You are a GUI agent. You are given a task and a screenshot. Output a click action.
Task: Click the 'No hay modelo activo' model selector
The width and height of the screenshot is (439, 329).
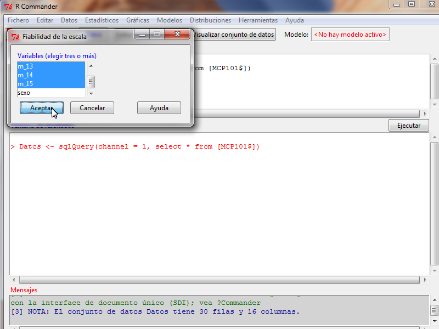350,35
